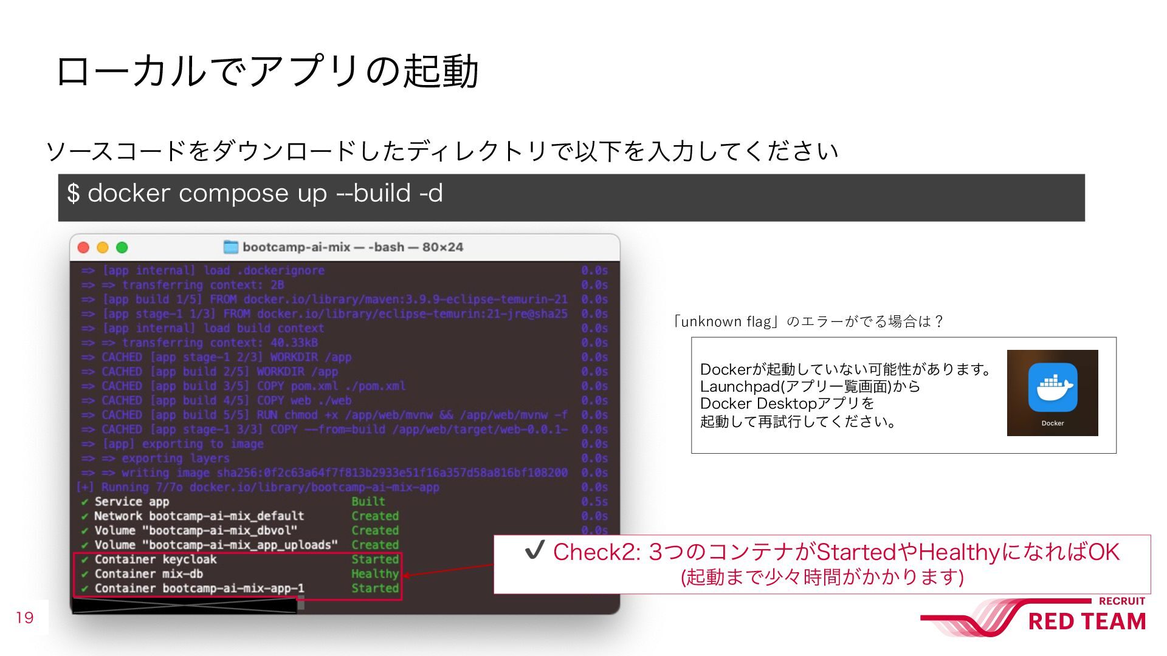Click the note '(起動まで少々時間がかかります)'
This screenshot has height=656, width=1167.
click(822, 576)
